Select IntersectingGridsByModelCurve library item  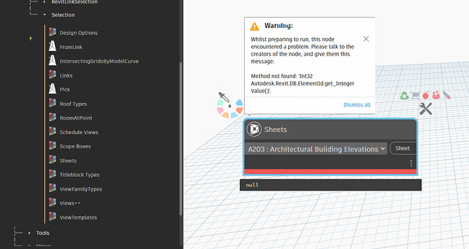pos(99,61)
